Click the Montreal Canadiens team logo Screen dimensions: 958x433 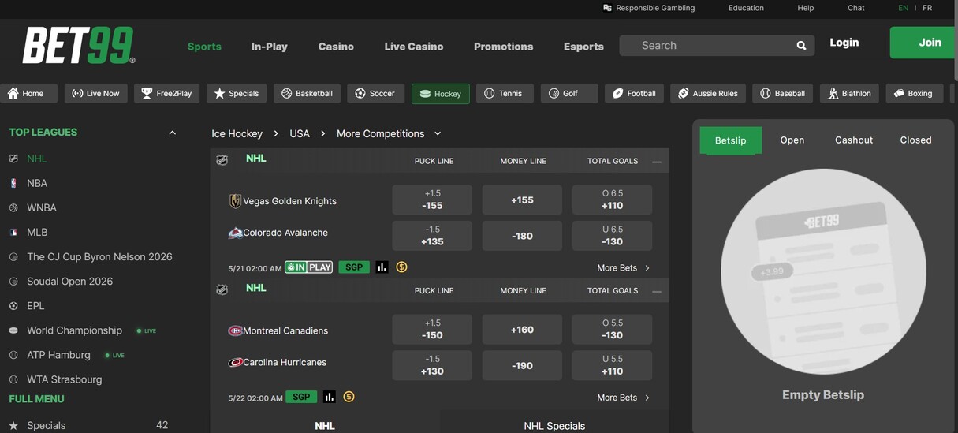pyautogui.click(x=235, y=330)
